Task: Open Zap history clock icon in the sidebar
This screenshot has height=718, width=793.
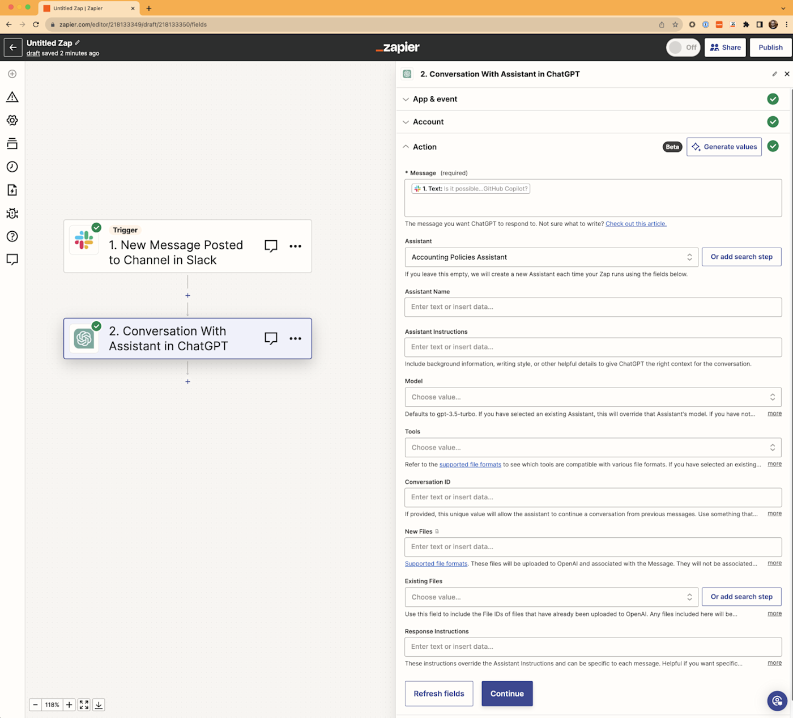Action: pos(12,167)
